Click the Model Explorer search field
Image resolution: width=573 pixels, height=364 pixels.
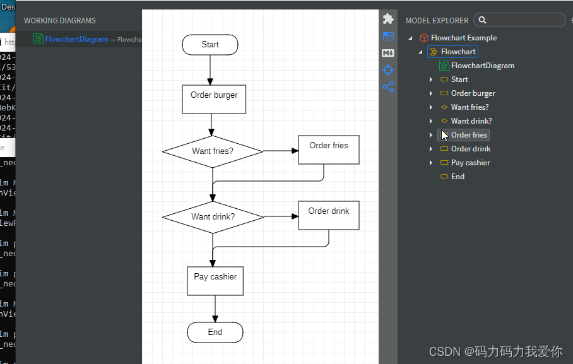coord(519,20)
